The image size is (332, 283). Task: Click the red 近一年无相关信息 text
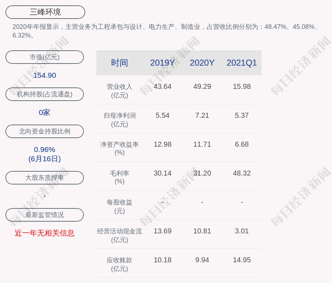45,233
